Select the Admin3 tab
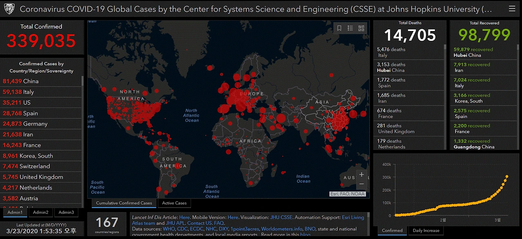The image size is (522, 239). point(66,212)
